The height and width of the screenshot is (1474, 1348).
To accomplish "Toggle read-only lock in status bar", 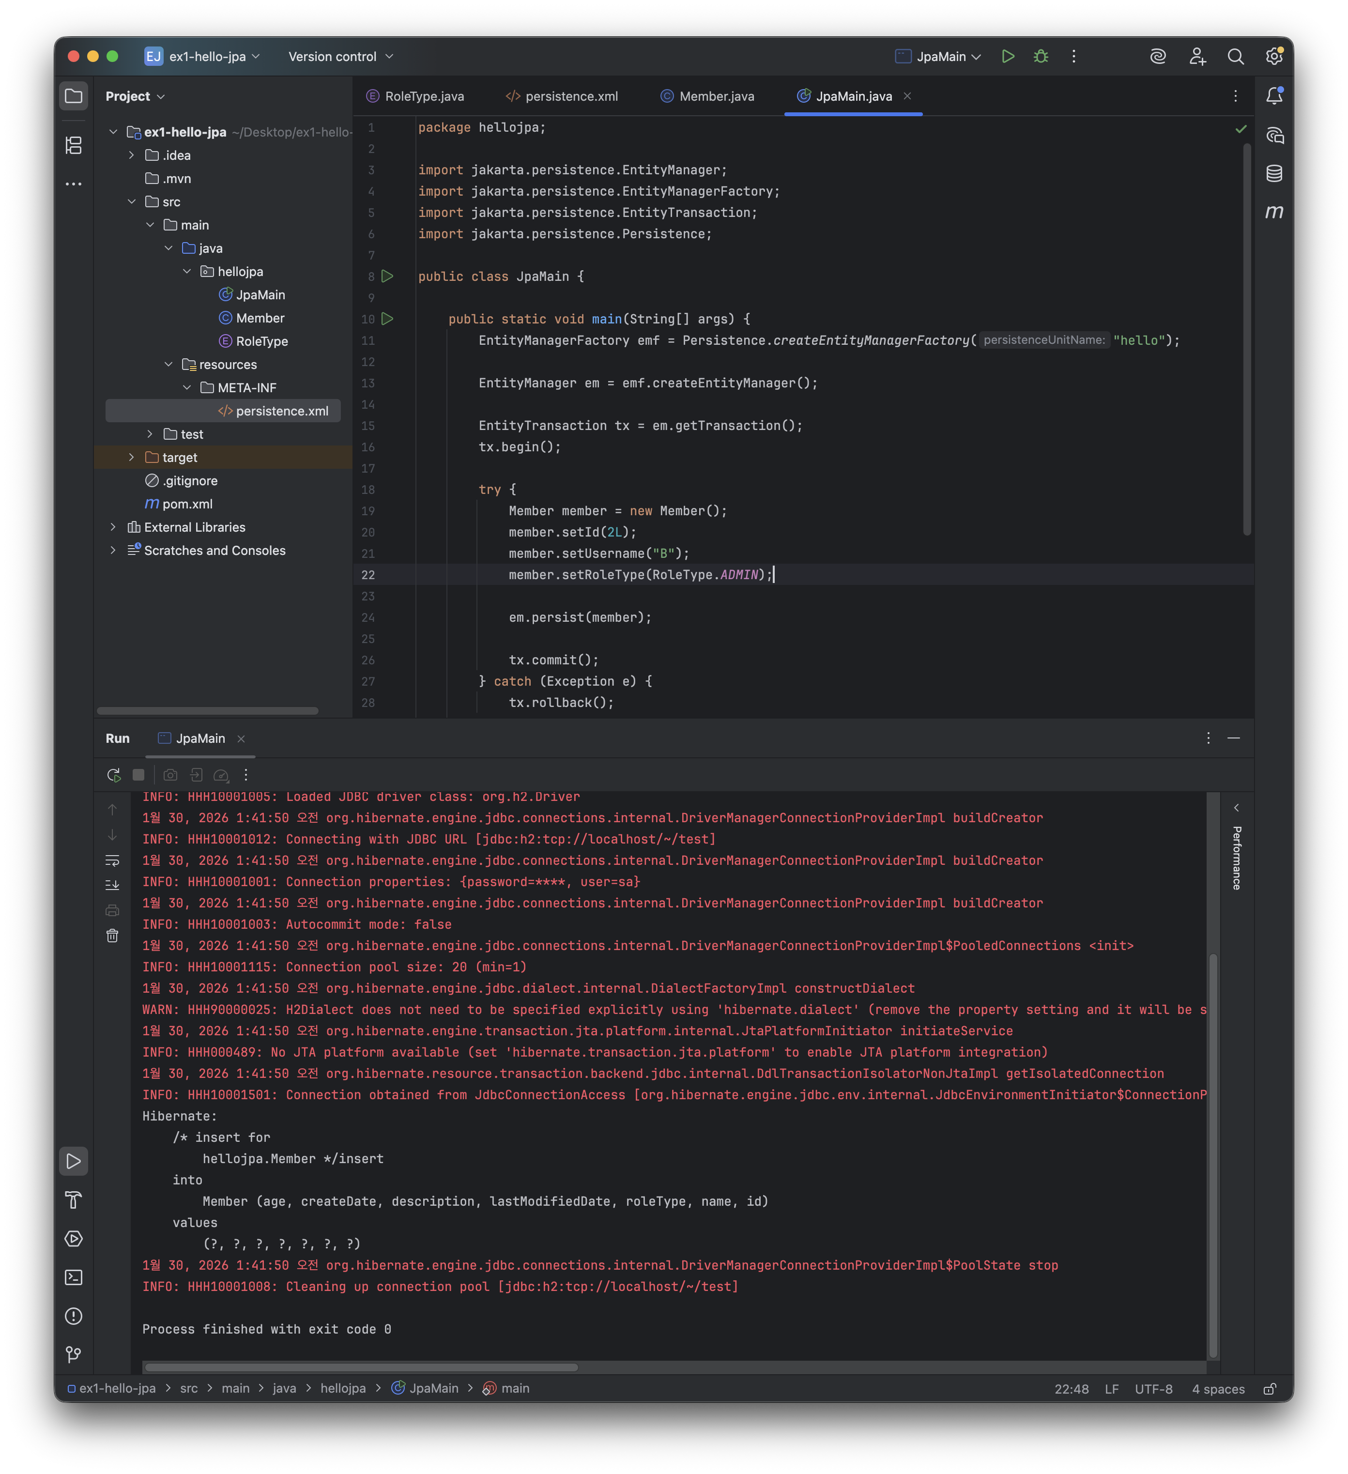I will [x=1270, y=1388].
